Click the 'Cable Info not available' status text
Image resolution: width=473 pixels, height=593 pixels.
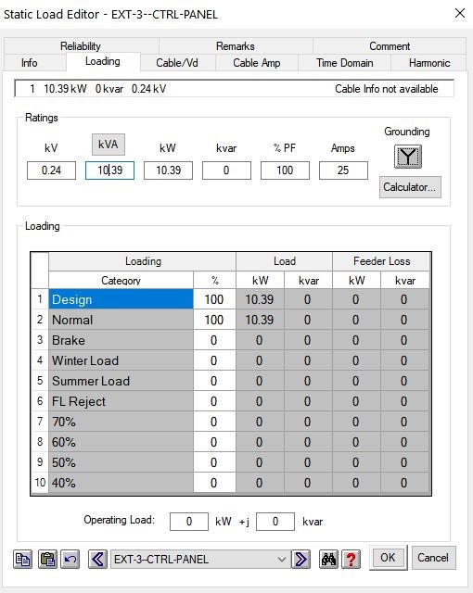click(387, 89)
